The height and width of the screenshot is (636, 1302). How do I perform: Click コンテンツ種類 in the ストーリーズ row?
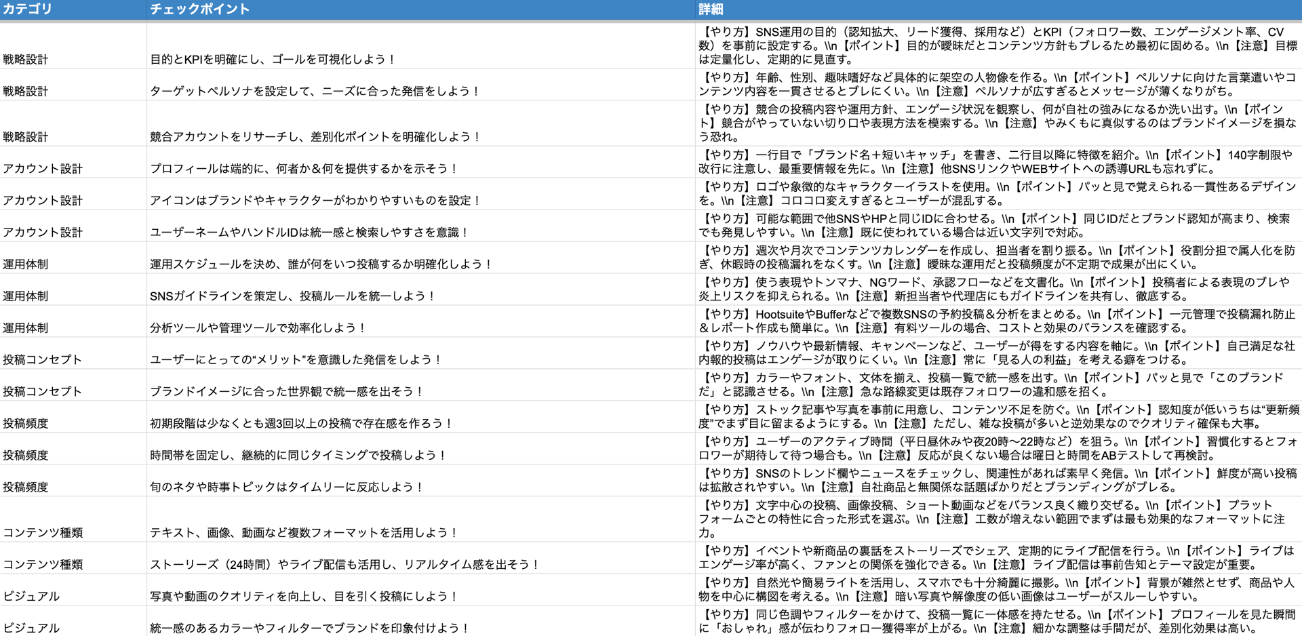click(43, 565)
